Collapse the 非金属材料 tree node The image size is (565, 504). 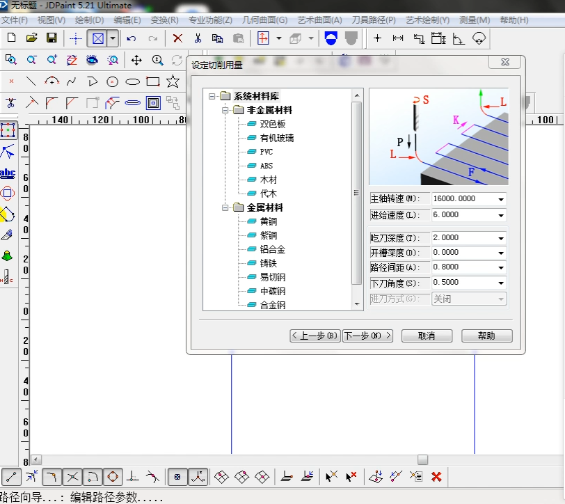coord(226,110)
